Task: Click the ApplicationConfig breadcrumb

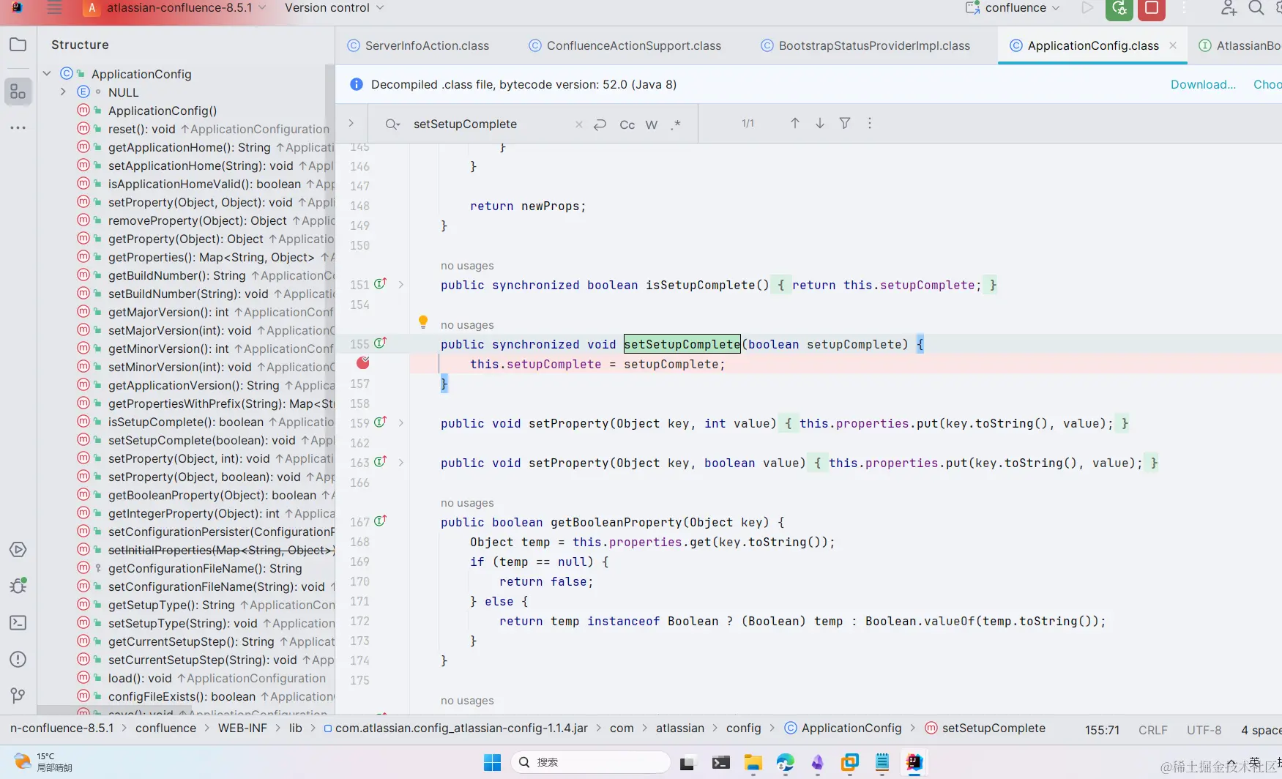Action: point(843,728)
